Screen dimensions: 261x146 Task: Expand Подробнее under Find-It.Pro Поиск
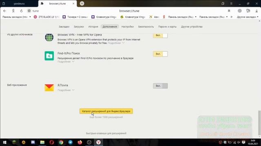tap(66, 62)
